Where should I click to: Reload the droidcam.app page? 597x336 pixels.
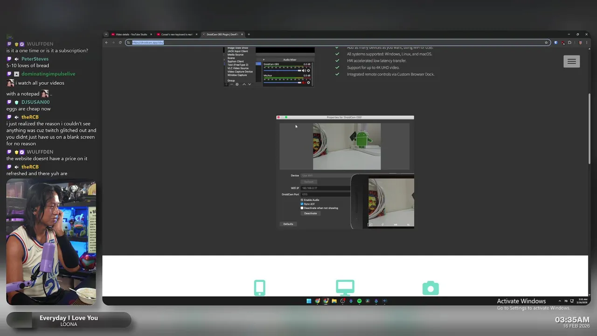point(120,42)
